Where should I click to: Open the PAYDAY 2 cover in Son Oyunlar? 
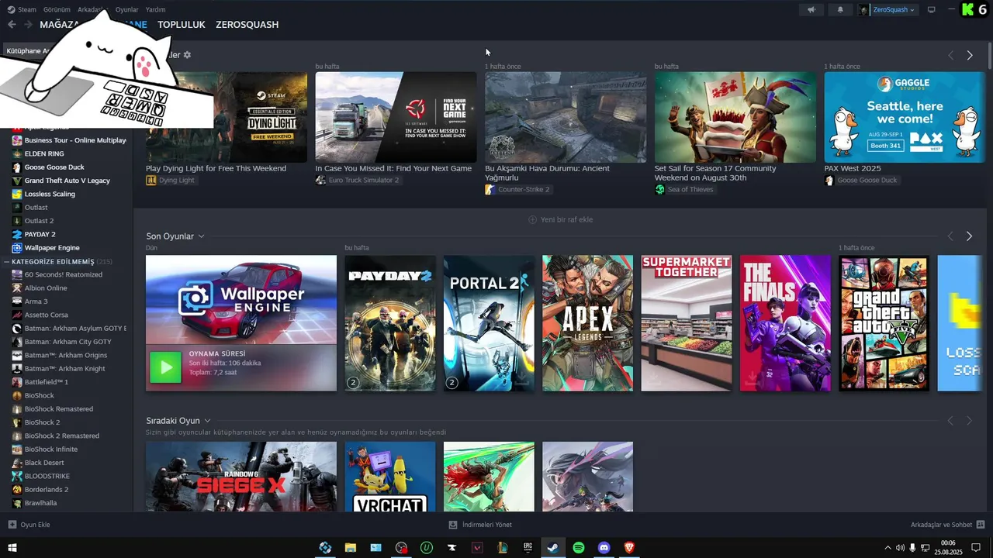pos(390,323)
